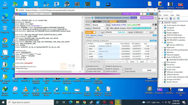Viewport: 188px width, 105px height.
Task: Open the Devices COM port dropdown
Action: click(x=138, y=18)
